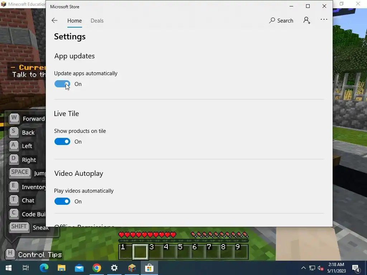Click the muted volume tray icon

coord(321,268)
